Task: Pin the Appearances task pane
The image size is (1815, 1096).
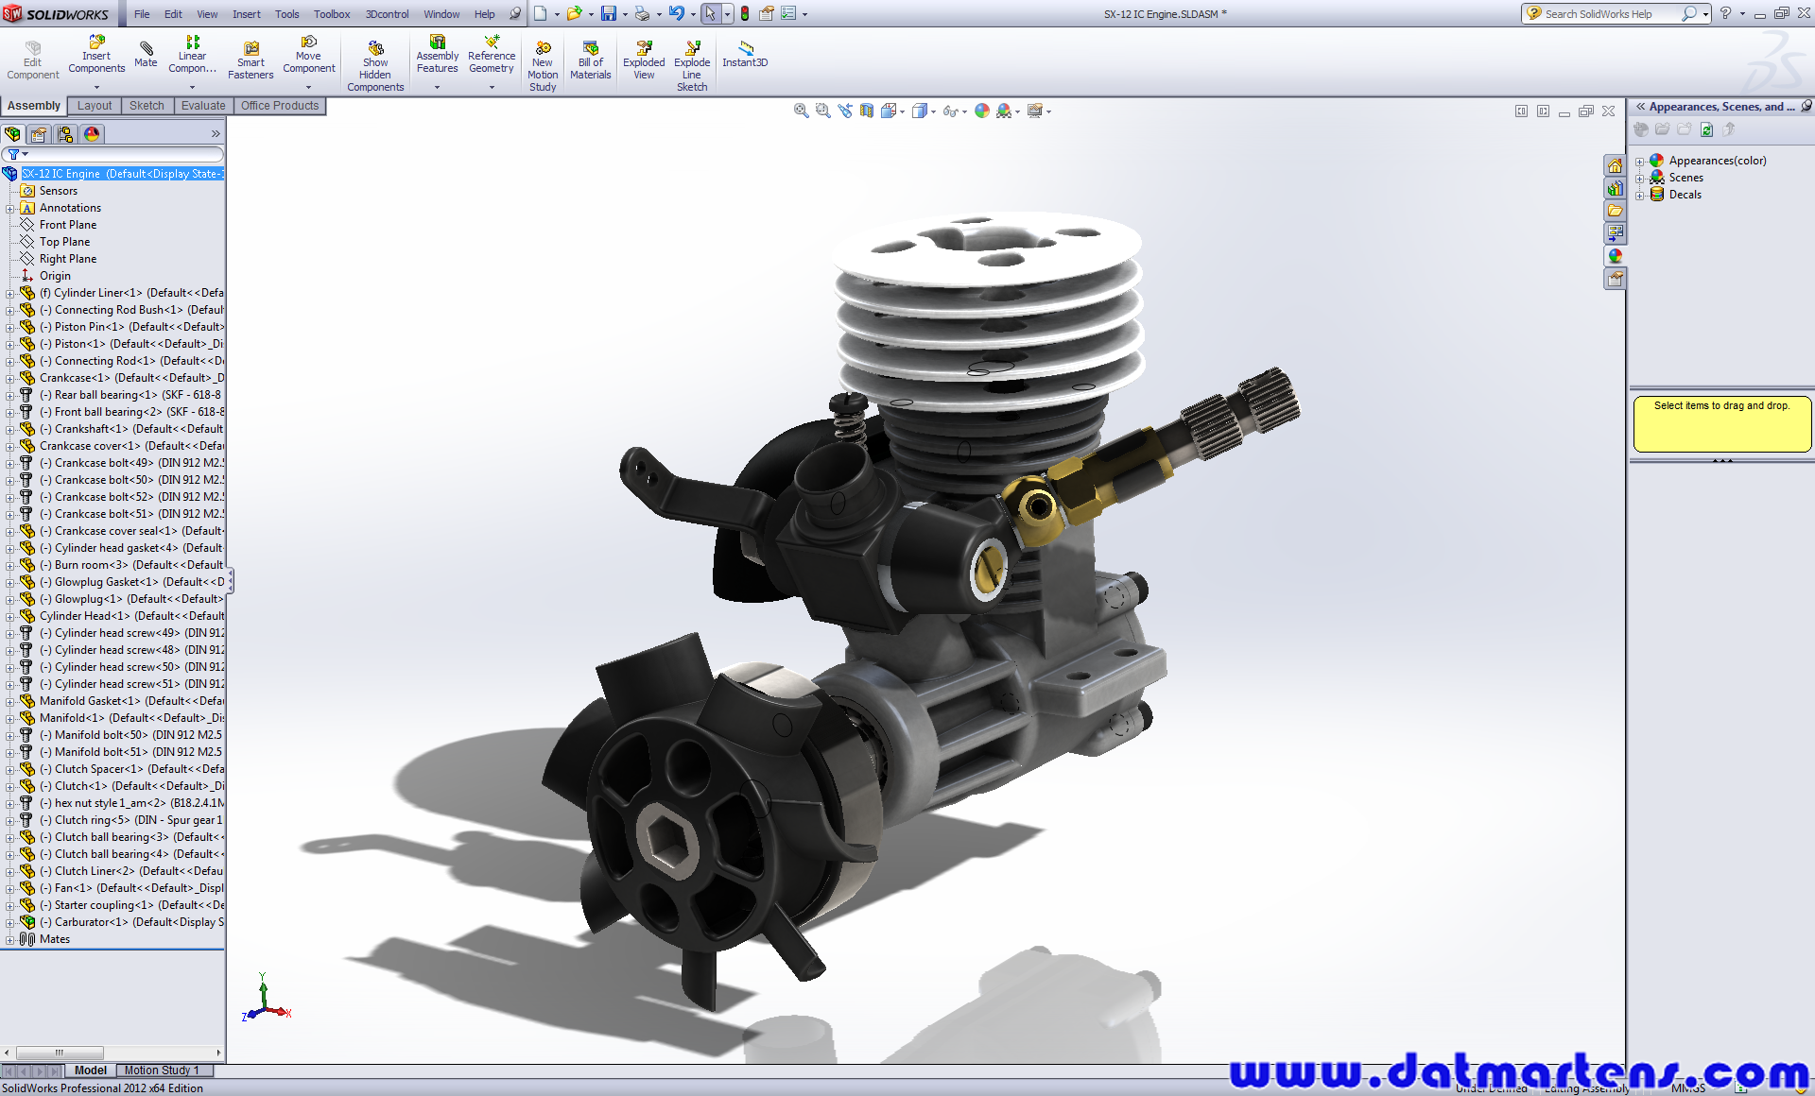Action: click(1806, 106)
